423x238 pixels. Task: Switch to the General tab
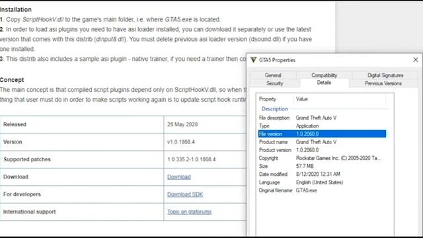coord(273,75)
